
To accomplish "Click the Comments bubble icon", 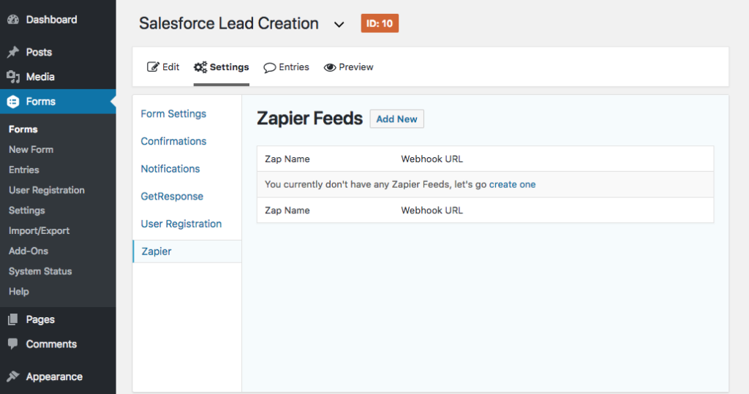I will point(13,344).
